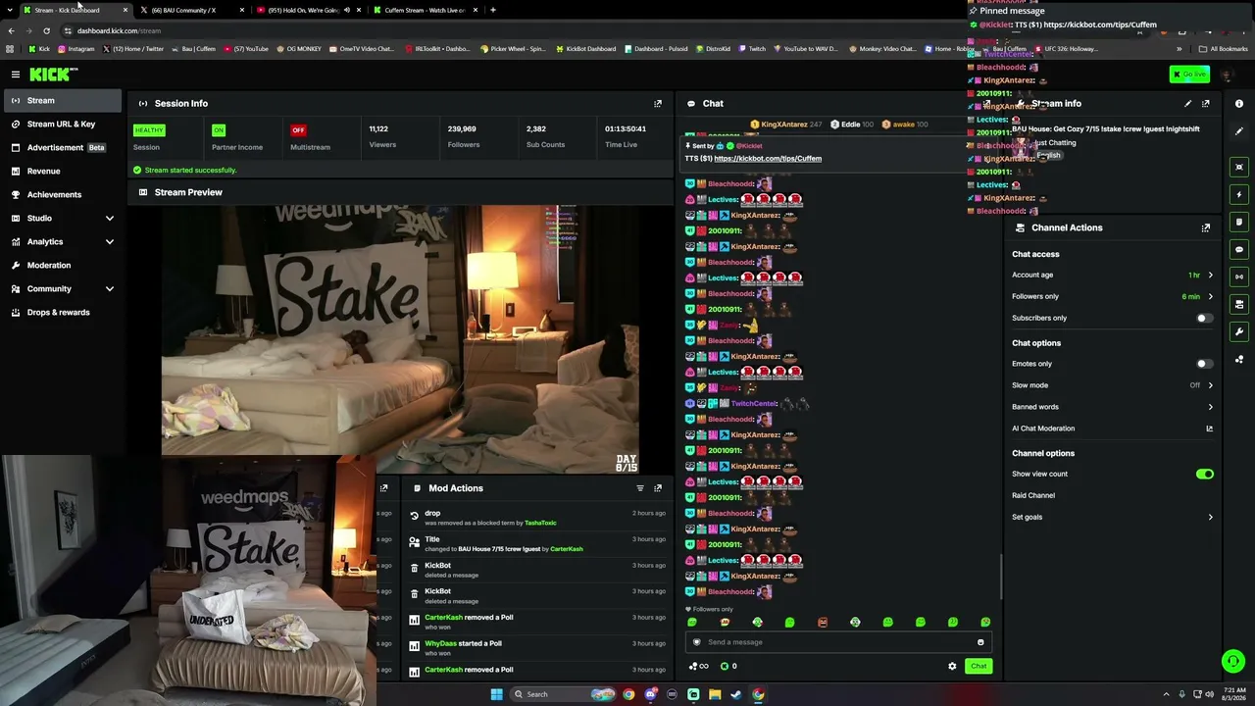Open the kickbot.com tips link
Image resolution: width=1255 pixels, height=706 pixels.
(x=768, y=158)
